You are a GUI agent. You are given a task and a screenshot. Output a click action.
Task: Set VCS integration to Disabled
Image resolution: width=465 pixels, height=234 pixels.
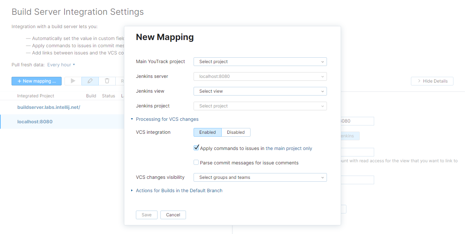pyautogui.click(x=235, y=132)
